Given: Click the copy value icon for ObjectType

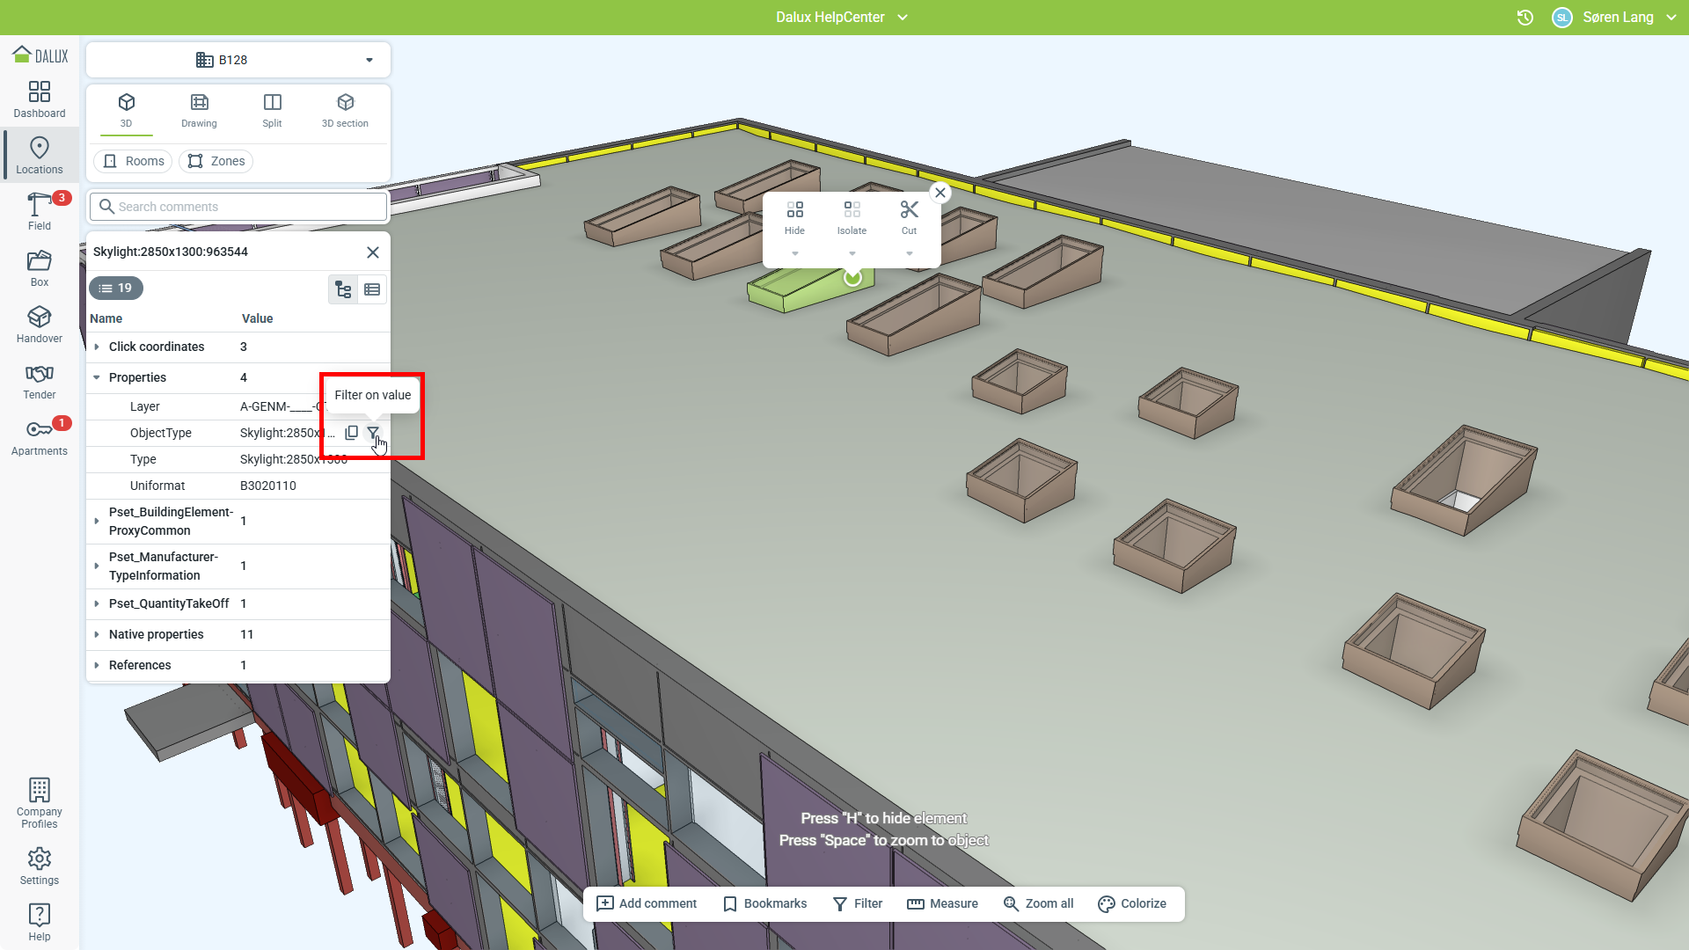Looking at the screenshot, I should click(x=351, y=433).
